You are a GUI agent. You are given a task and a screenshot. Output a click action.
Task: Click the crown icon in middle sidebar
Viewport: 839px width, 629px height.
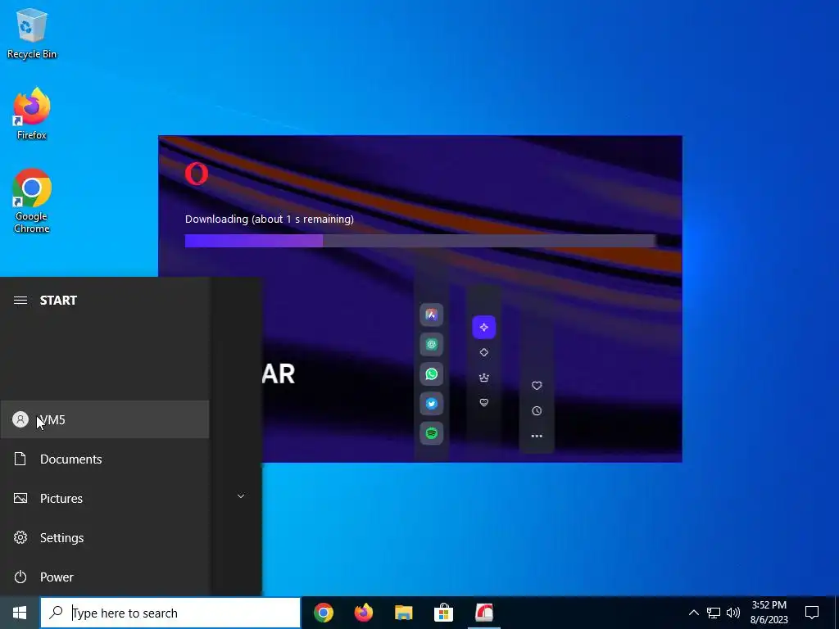coord(483,378)
